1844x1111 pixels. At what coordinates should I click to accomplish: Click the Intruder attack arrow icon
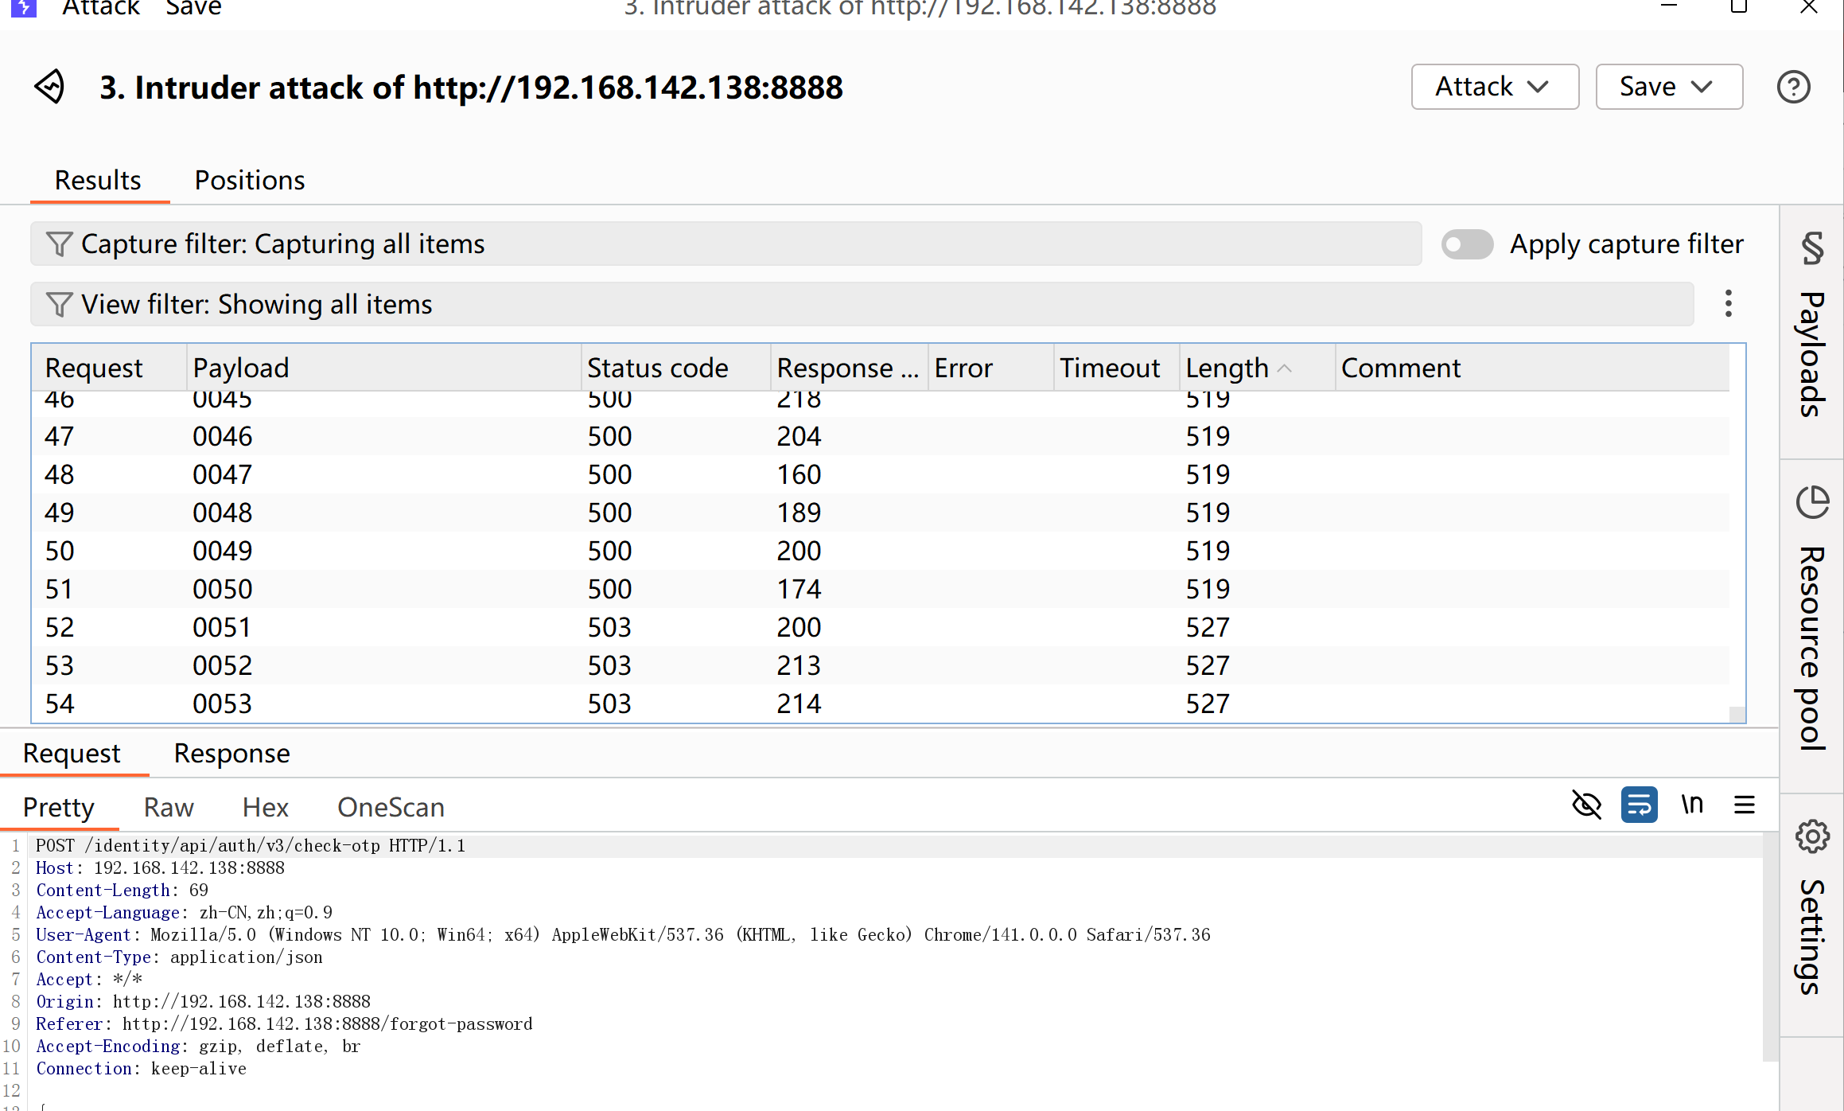click(x=49, y=87)
